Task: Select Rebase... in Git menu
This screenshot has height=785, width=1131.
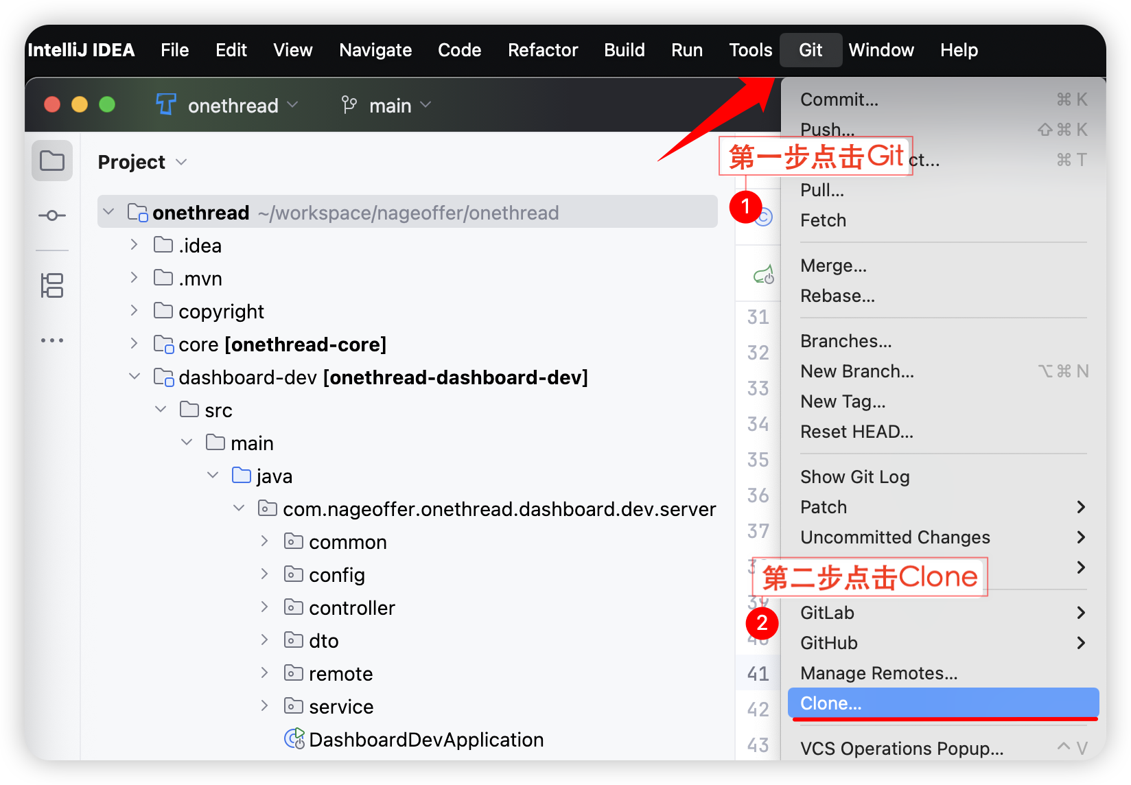Action: pos(944,295)
